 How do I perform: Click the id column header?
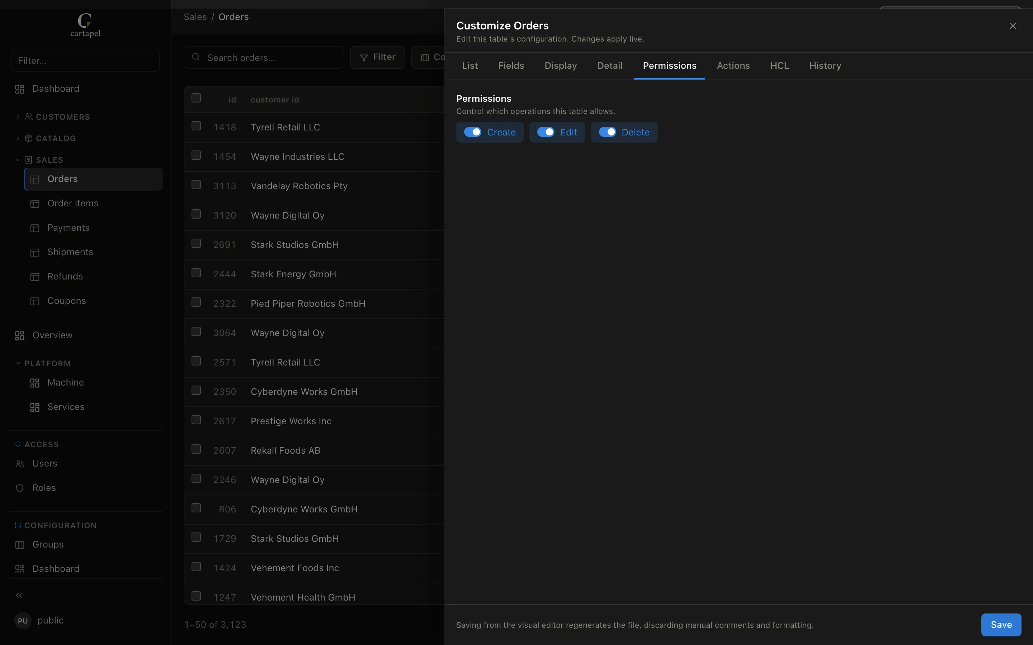[x=232, y=100]
